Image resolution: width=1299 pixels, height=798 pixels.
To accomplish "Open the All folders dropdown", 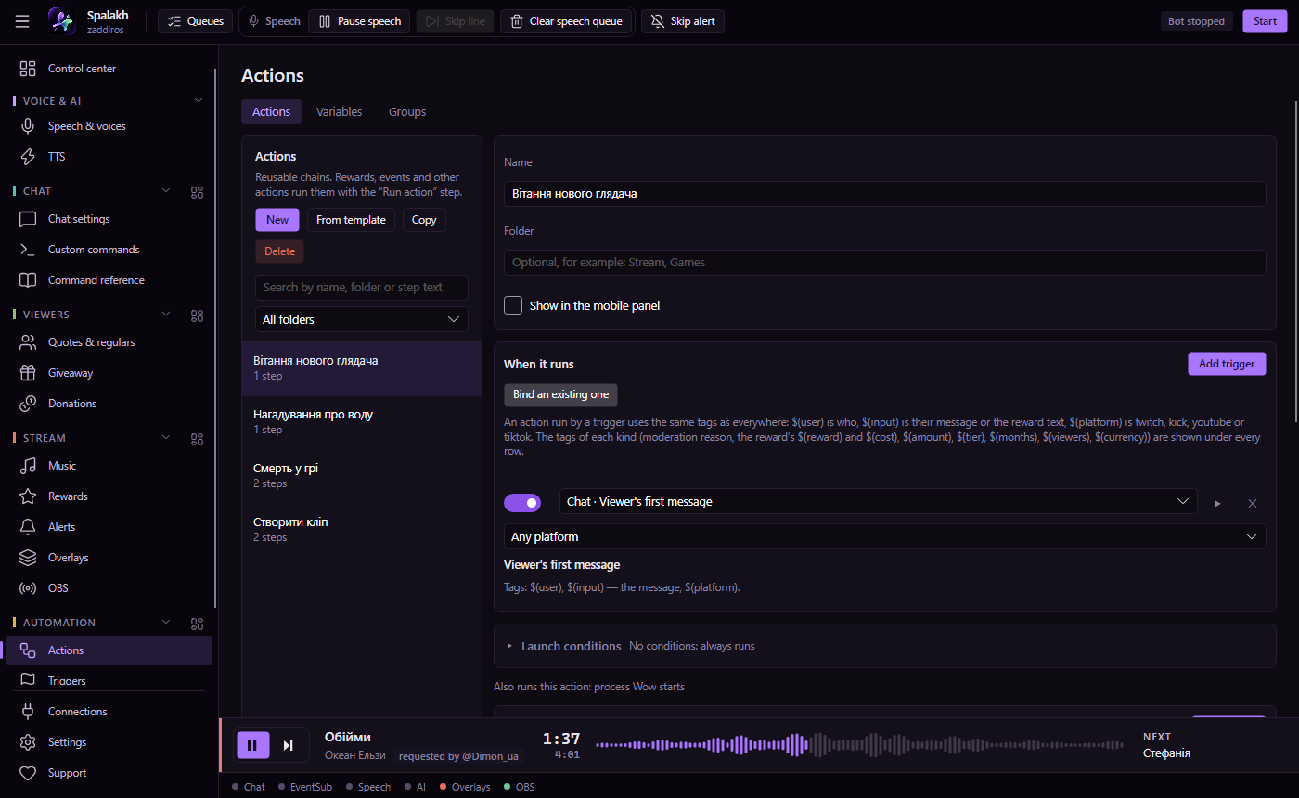I will pos(362,319).
